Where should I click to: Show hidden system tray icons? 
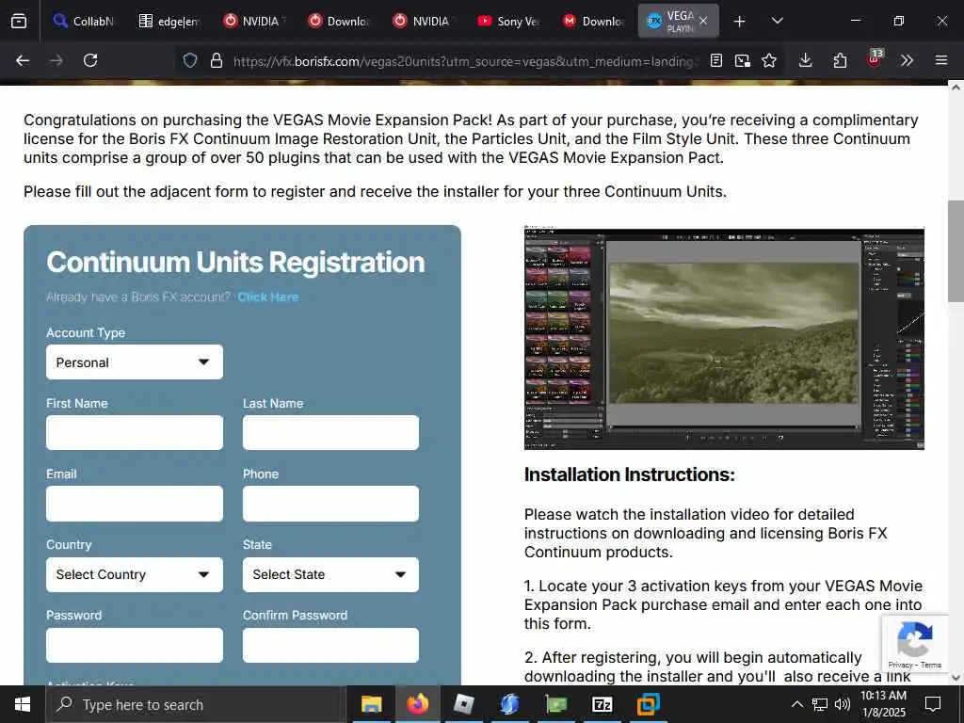796,704
